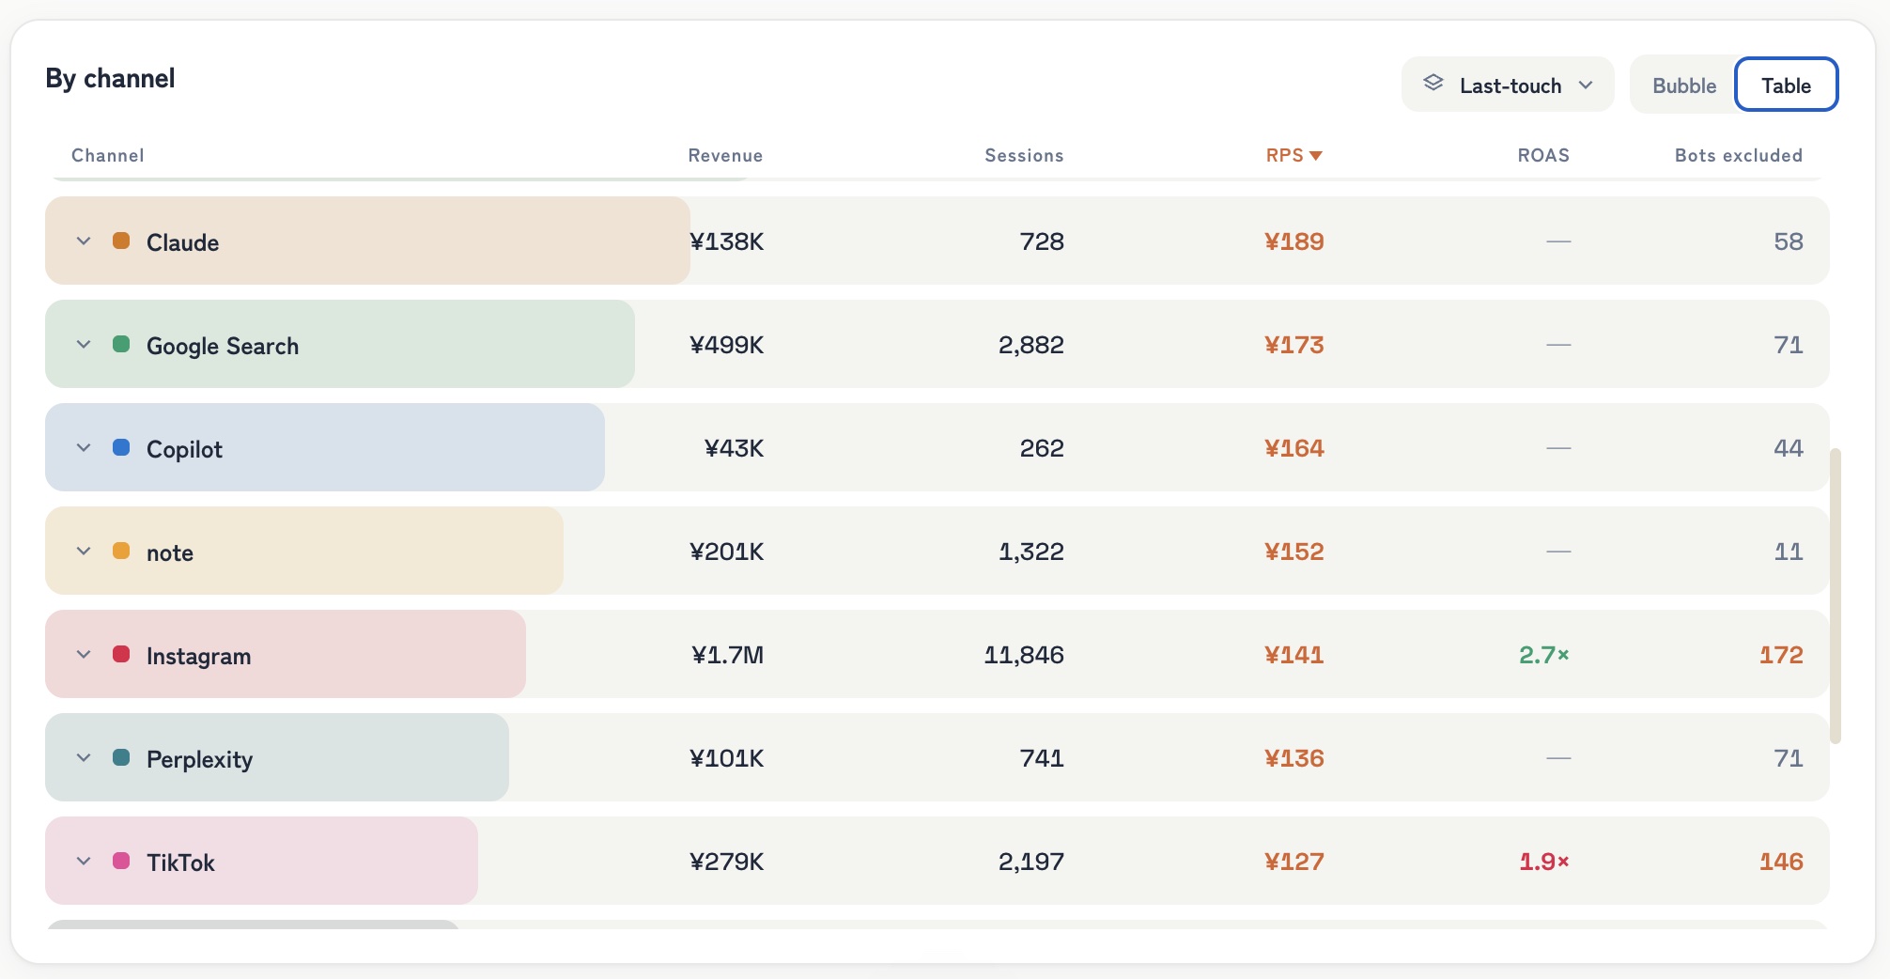The image size is (1890, 979).
Task: Click the RPS descending sort arrow
Action: (x=1316, y=156)
